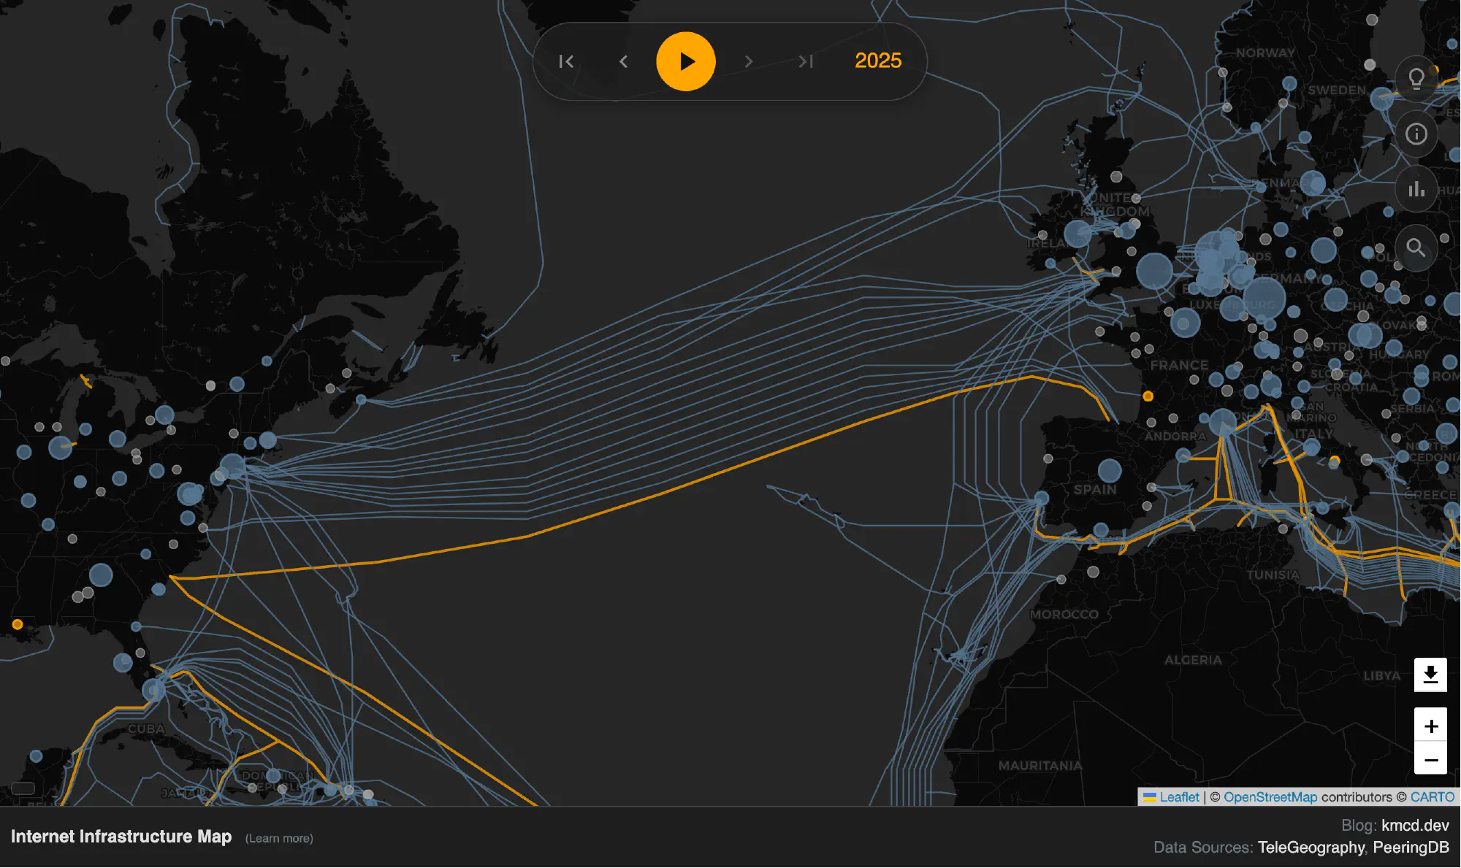Download the current map view
Image resolution: width=1461 pixels, height=868 pixels.
(x=1430, y=674)
